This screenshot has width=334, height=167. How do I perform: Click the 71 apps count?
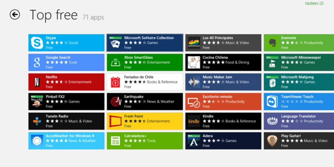point(93,17)
